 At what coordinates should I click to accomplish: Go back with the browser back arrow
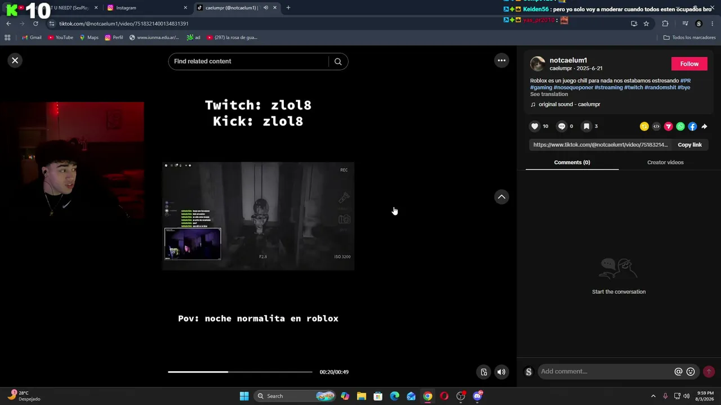click(x=8, y=24)
